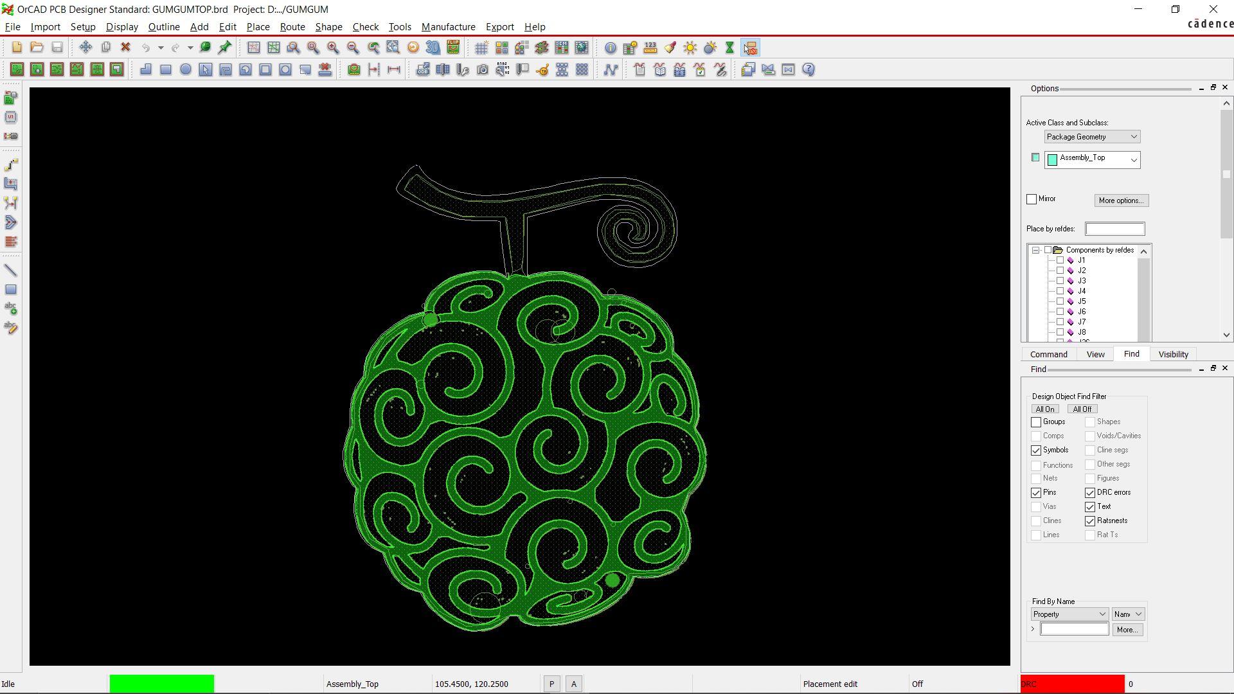Viewport: 1234px width, 694px height.
Task: Click the All Off filter button
Action: pyautogui.click(x=1082, y=409)
